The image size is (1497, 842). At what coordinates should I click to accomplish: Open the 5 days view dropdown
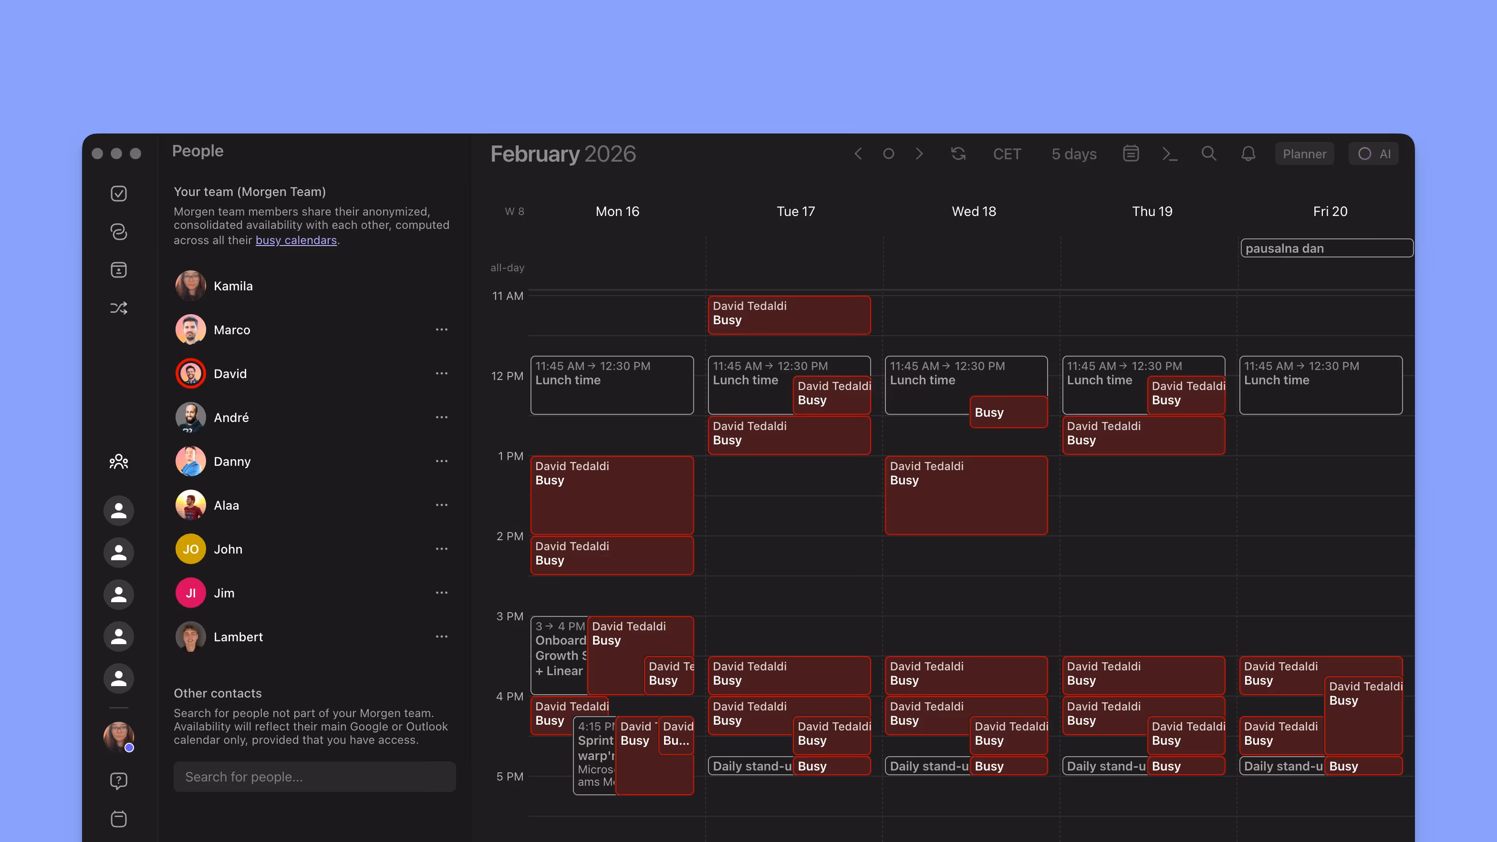pyautogui.click(x=1073, y=154)
